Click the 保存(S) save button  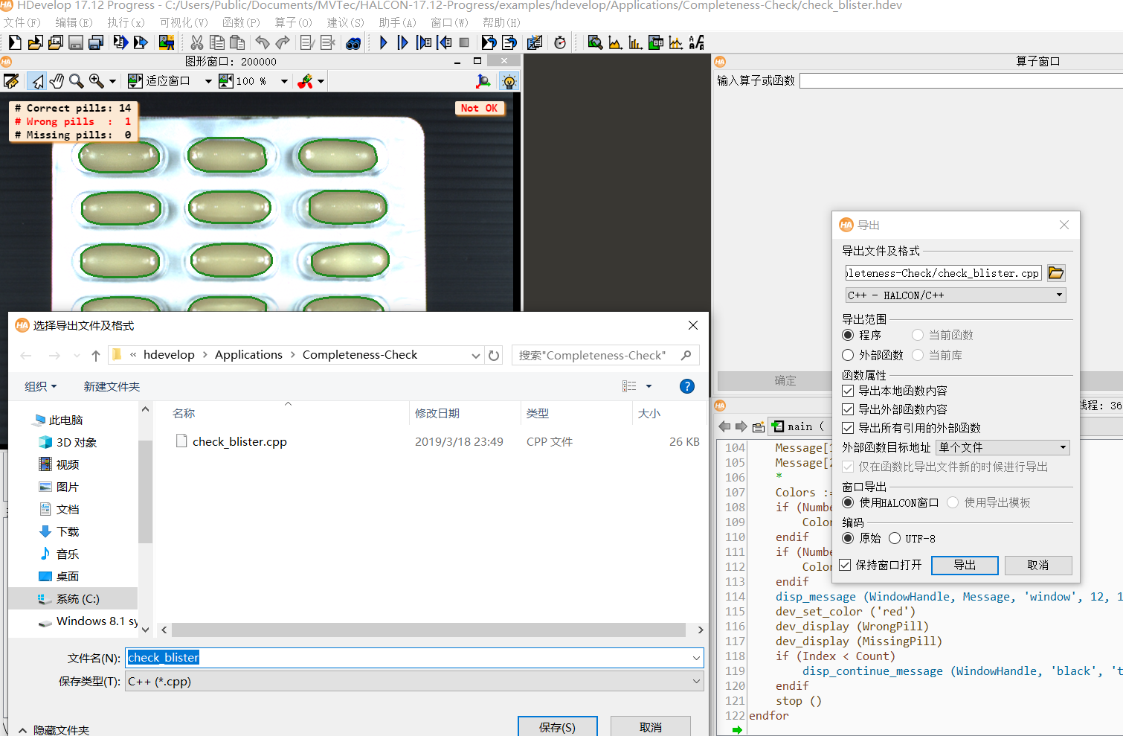558,727
